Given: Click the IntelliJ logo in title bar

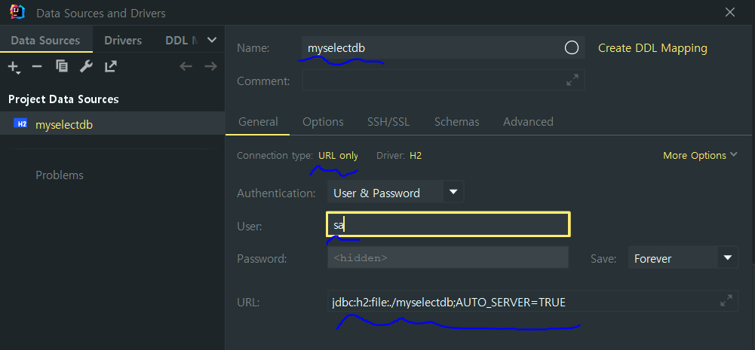Looking at the screenshot, I should pyautogui.click(x=17, y=11).
